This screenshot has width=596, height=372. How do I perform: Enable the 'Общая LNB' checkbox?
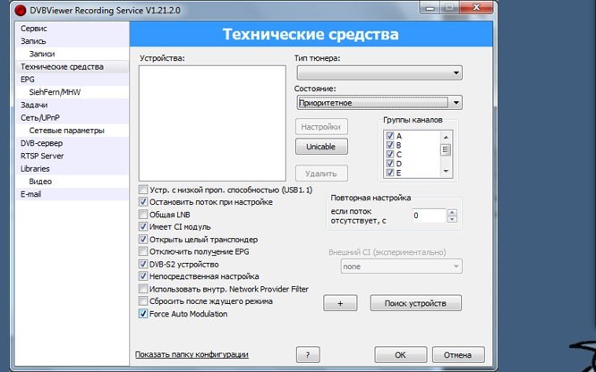[x=143, y=215]
